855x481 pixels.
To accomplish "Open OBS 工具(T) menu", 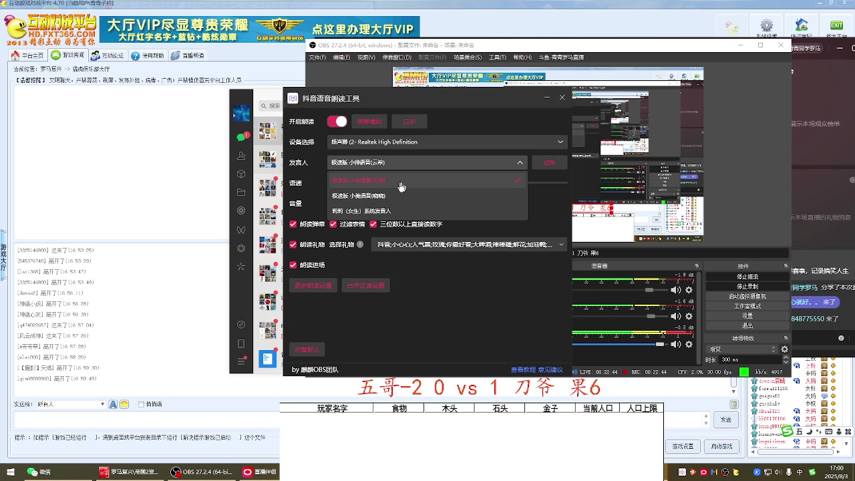I will click(497, 57).
